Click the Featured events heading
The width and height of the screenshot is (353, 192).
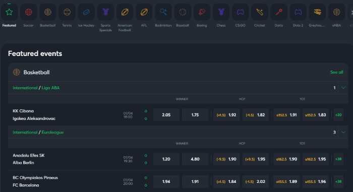pos(35,53)
